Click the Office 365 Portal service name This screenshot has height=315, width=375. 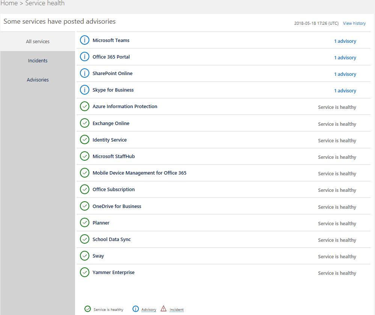pos(111,57)
